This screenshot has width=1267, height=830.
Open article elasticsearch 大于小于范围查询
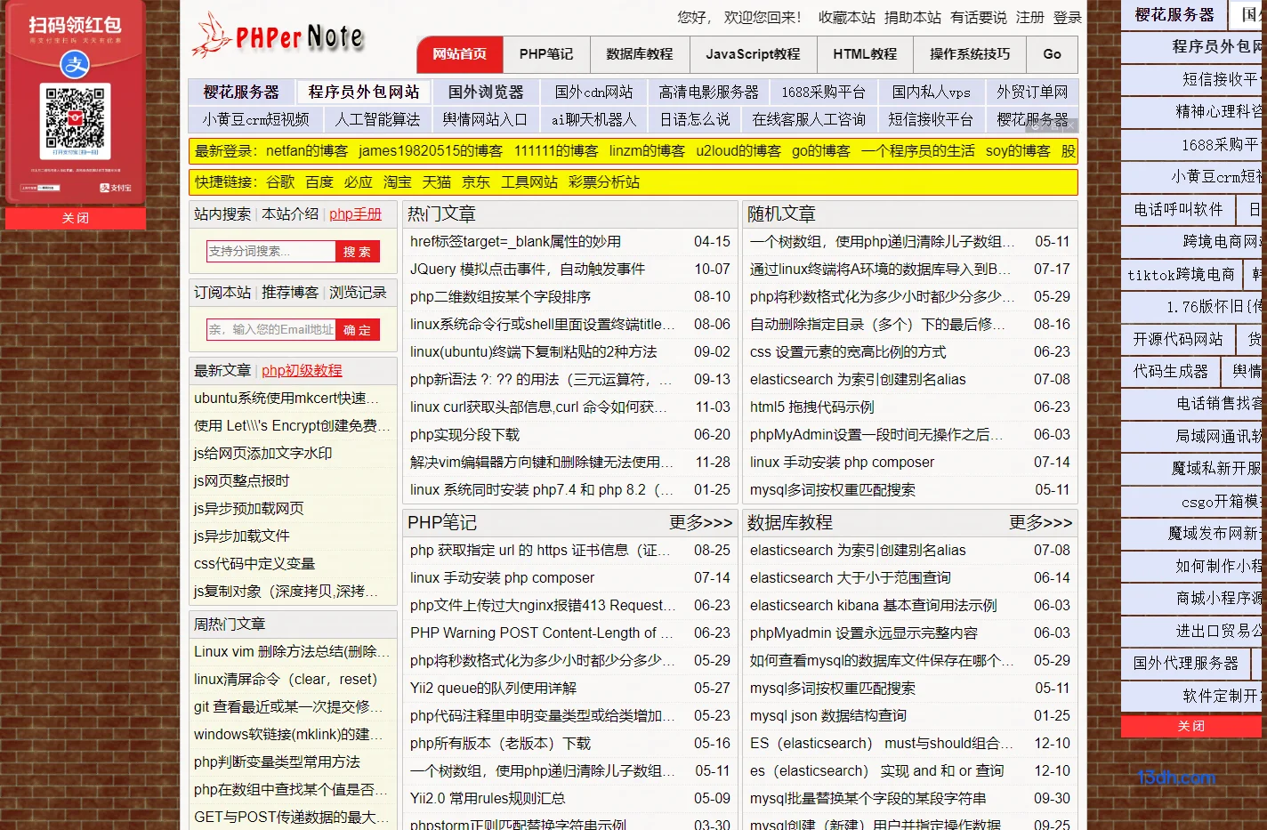tap(851, 578)
